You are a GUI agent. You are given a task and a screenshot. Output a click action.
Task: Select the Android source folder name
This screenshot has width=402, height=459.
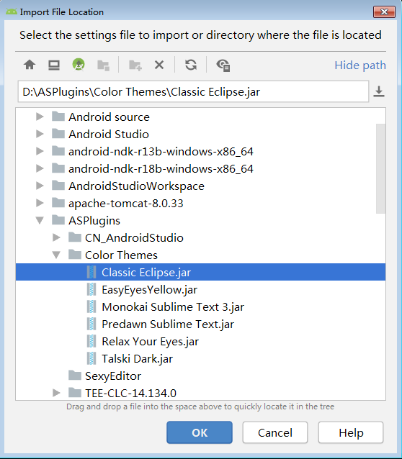click(109, 117)
